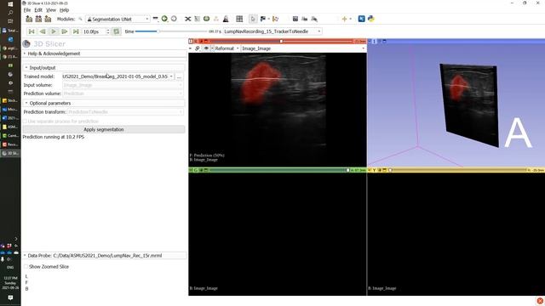The width and height of the screenshot is (545, 306).
Task: Toggle Use separate process for prediction checkbox
Action: point(25,122)
